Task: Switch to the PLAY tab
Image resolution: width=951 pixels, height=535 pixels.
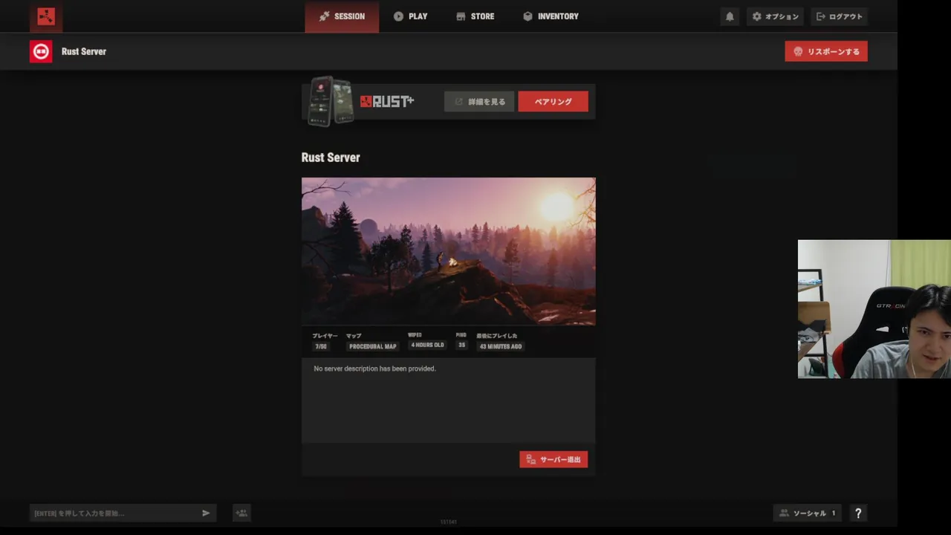Action: (x=410, y=16)
